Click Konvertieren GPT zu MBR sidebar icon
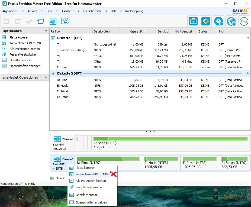Image resolution: width=251 pixels, height=207 pixels. [x=4, y=43]
